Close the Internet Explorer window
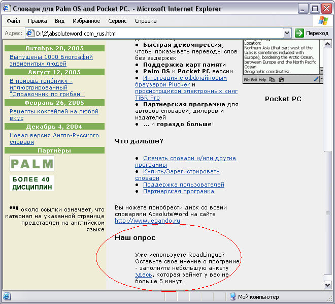Screen dimensions: 335x304 tap(327, 9)
